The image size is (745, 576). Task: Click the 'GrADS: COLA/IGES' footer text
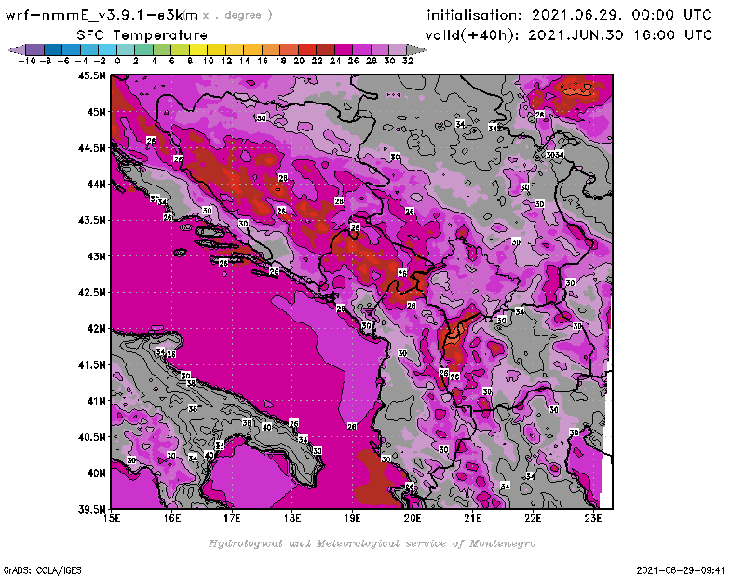pyautogui.click(x=42, y=569)
